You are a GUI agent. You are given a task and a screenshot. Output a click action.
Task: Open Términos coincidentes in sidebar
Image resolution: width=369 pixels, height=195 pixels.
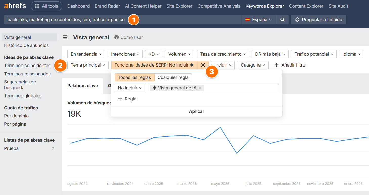coord(27,66)
